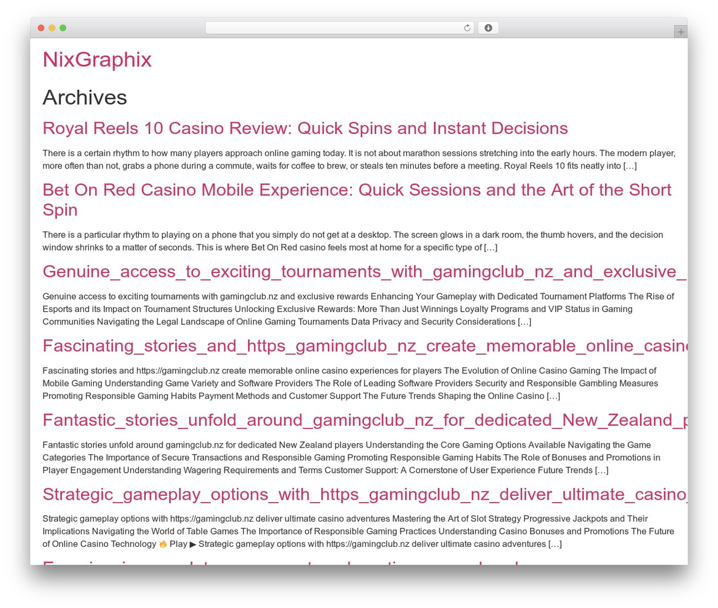This screenshot has height=608, width=718.
Task: Click the red close window button
Action: pos(41,28)
